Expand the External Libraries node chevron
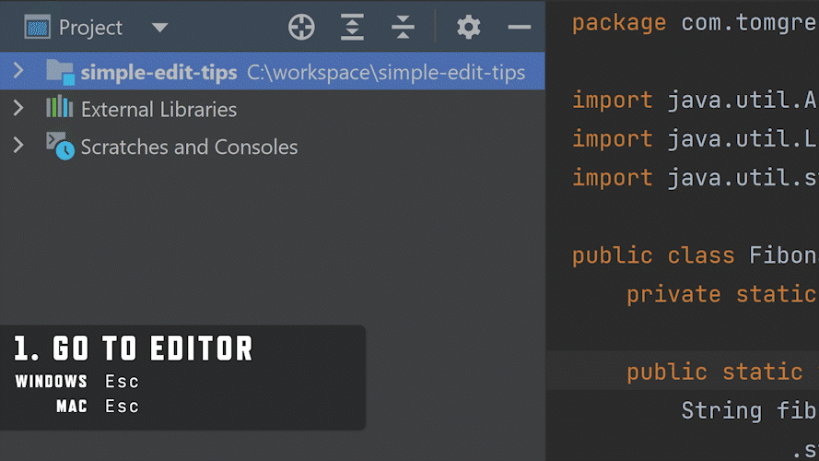 18,109
